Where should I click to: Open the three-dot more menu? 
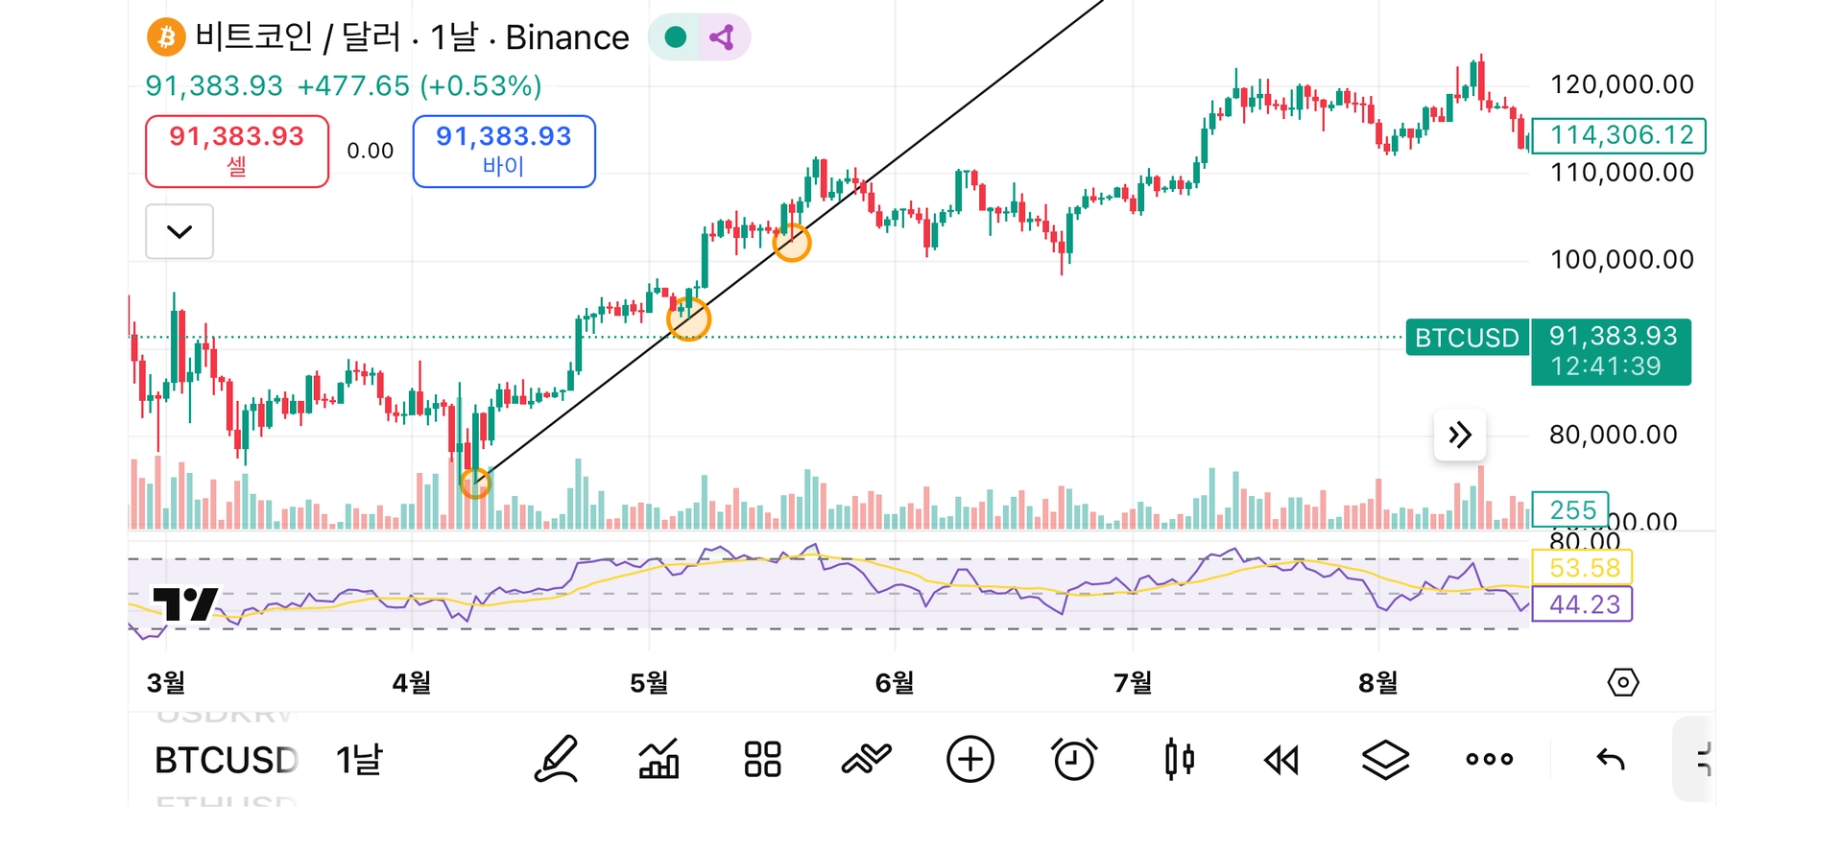pos(1489,760)
